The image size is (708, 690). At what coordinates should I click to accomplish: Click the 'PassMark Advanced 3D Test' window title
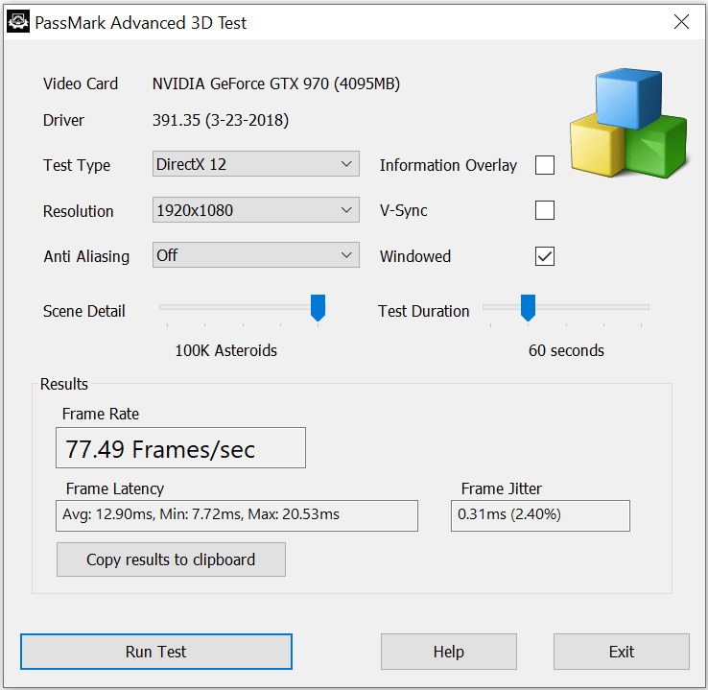(140, 23)
